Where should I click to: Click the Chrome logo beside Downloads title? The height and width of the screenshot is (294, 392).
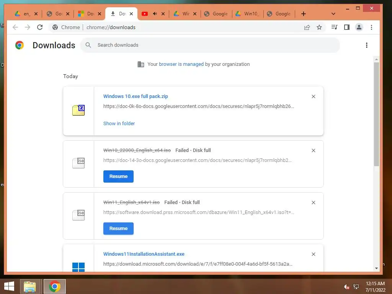(x=20, y=45)
